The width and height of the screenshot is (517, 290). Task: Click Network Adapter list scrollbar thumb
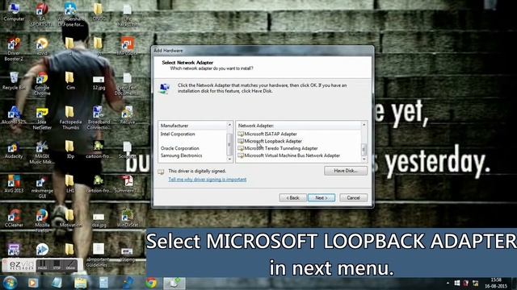(x=364, y=149)
